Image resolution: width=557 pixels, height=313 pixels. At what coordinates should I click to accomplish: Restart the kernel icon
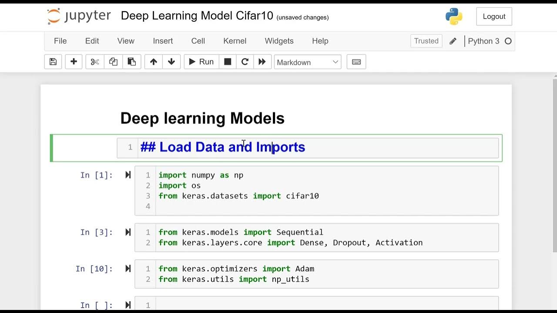click(245, 62)
